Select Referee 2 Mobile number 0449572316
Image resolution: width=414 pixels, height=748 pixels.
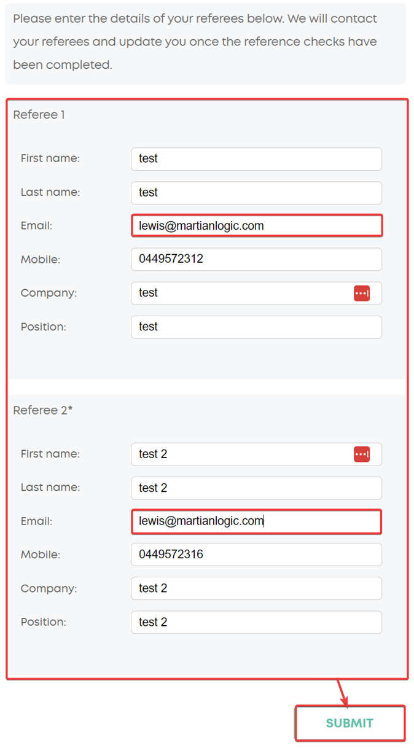(256, 555)
